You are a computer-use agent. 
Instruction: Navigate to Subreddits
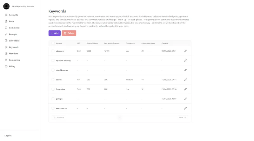(14, 41)
